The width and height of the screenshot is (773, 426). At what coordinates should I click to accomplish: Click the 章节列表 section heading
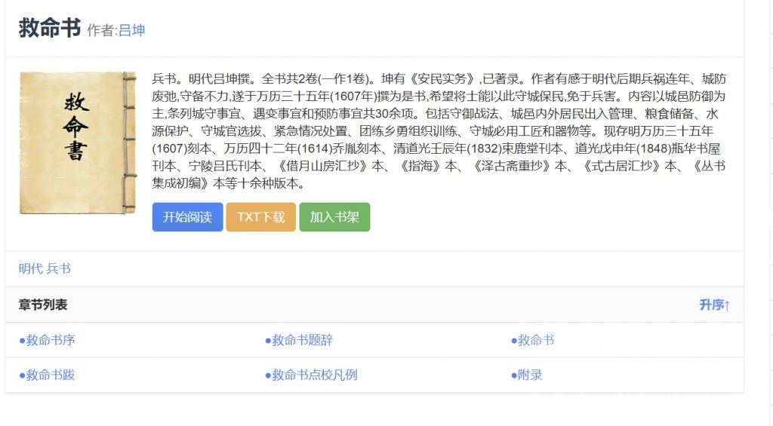43,305
